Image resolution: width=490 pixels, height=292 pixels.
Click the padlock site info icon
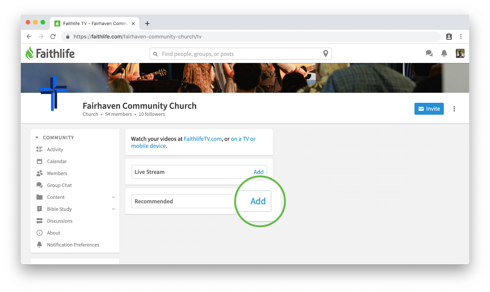click(68, 36)
